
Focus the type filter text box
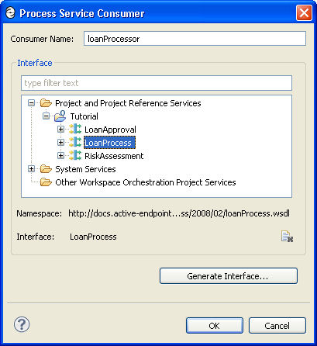[157, 83]
